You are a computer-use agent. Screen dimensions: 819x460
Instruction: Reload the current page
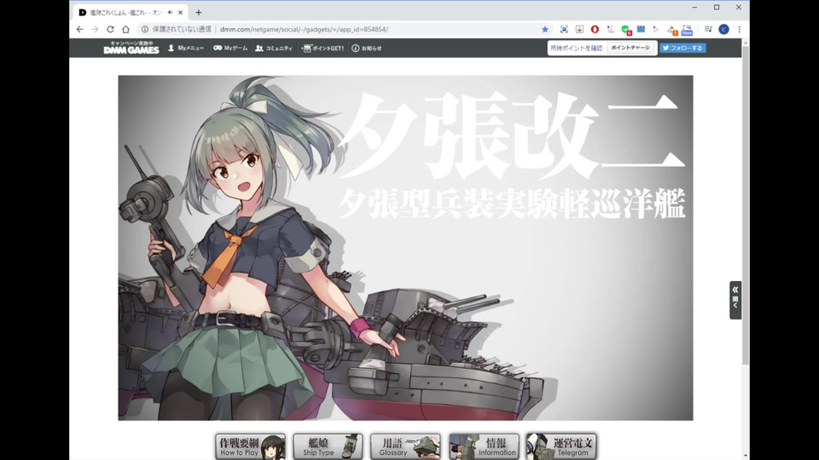pyautogui.click(x=110, y=29)
